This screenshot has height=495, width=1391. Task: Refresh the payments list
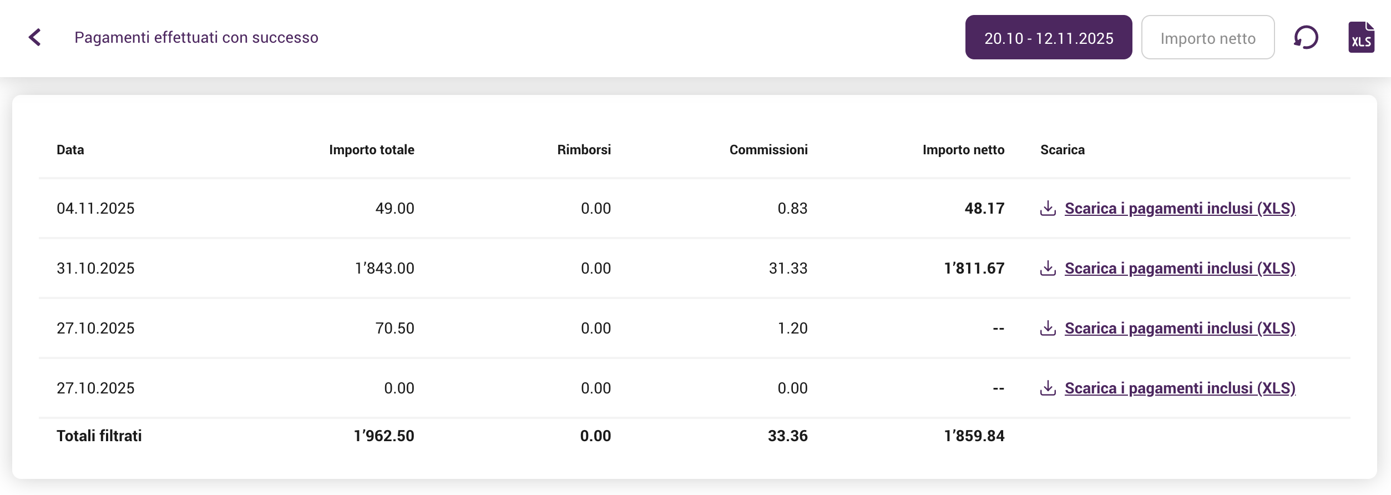click(x=1305, y=37)
